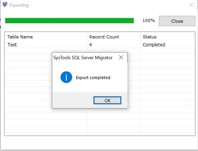Screen dimensions: 198x151
Task: Click the record count value 4
Action: point(90,45)
